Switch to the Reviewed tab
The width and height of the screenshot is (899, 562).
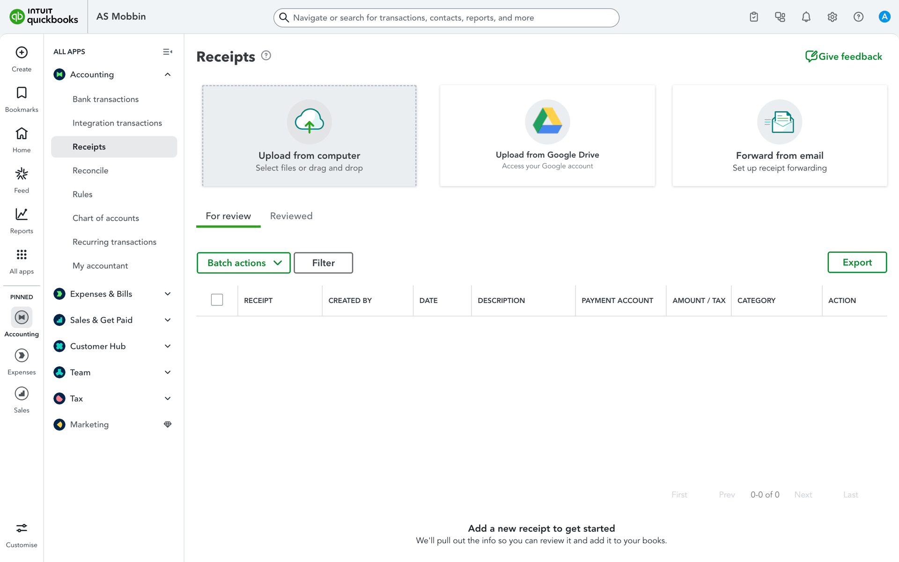[291, 216]
